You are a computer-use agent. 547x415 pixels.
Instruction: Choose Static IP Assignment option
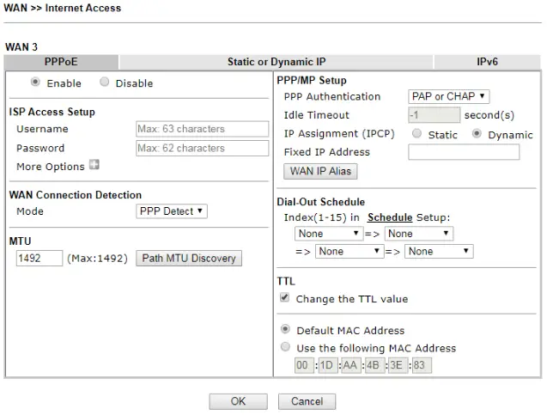(416, 134)
